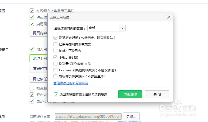Check 已保存的网页表单数据 checkbox

pyautogui.click(x=56, y=44)
